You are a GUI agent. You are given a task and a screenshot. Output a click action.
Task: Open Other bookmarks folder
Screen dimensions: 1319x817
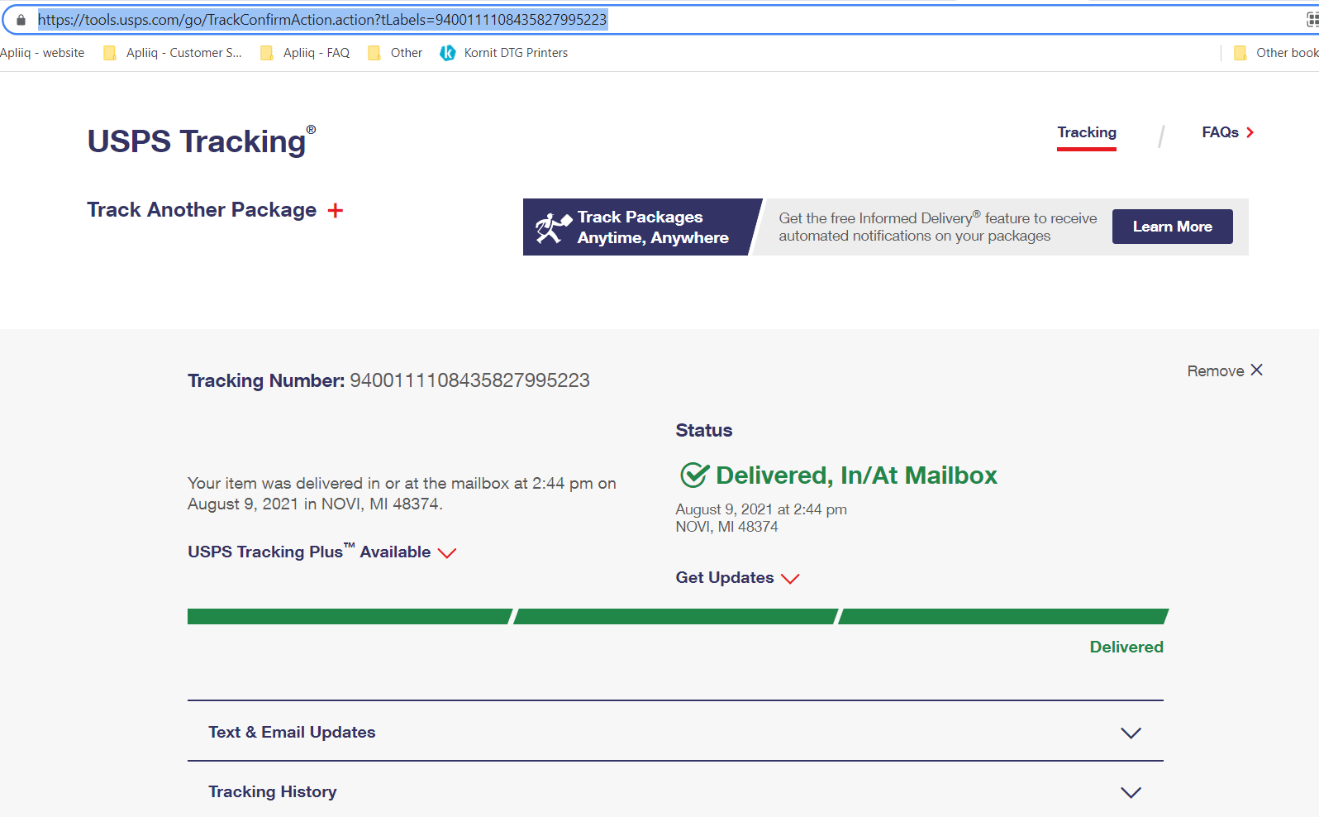pos(1275,53)
